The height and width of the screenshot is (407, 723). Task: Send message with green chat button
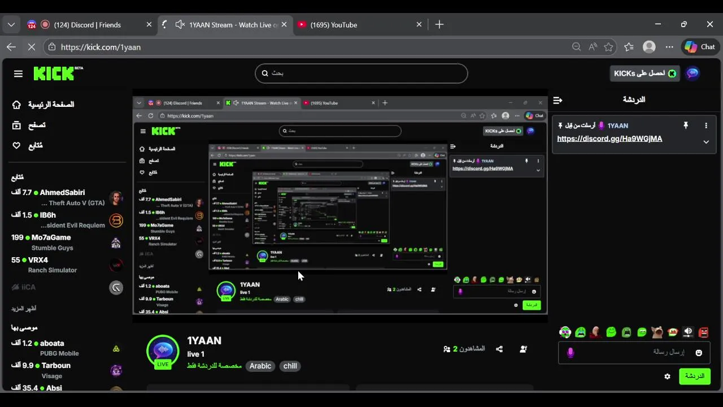[x=694, y=376]
